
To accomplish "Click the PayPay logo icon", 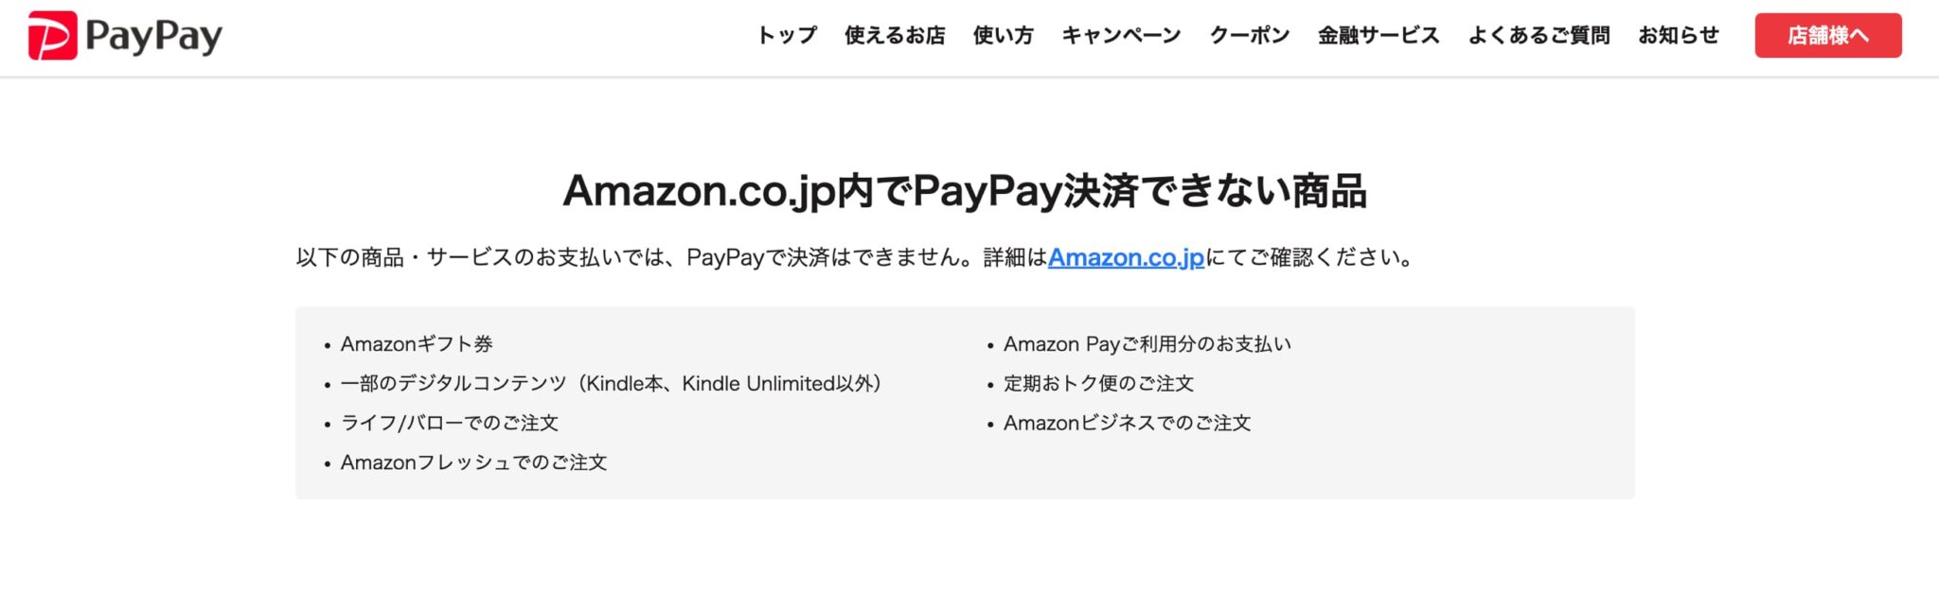I will (53, 36).
